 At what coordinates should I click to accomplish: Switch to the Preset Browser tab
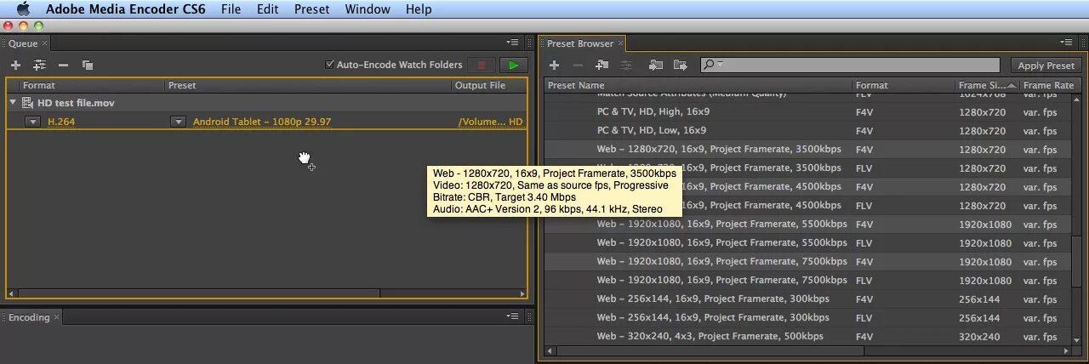click(580, 43)
